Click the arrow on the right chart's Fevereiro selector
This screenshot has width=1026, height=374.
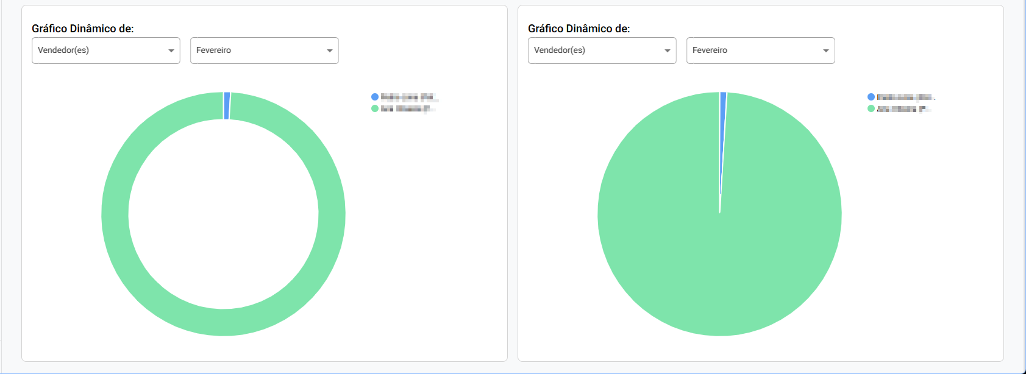(825, 51)
